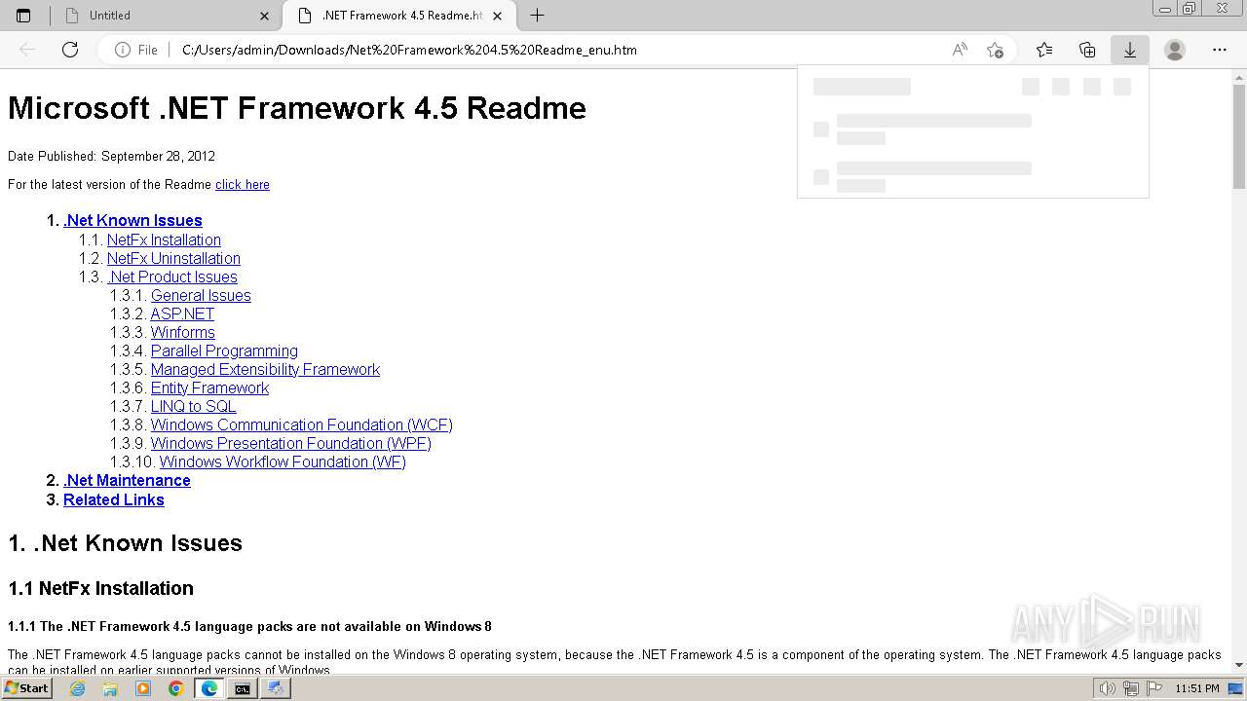Click the '1. .Net Known Issues' section heading
Viewport: 1247px width, 701px height.
tap(125, 543)
